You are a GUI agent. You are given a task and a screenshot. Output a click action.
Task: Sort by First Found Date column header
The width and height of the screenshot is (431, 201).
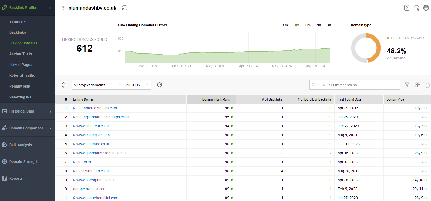pos(359,99)
